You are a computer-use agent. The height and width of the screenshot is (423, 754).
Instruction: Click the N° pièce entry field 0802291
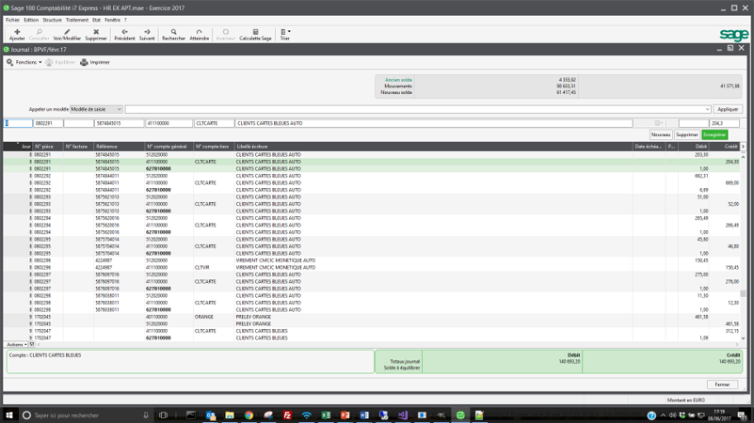(x=48, y=123)
